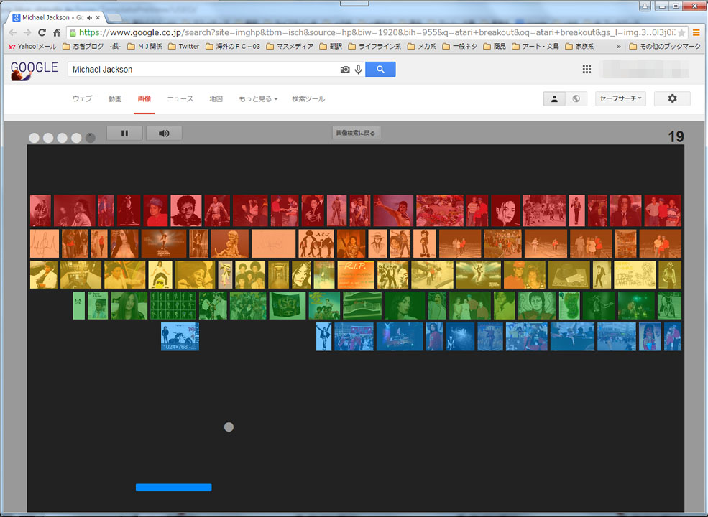Image resolution: width=708 pixels, height=517 pixels.
Task: Expand the bookmarks overflow chevron
Action: coord(619,47)
